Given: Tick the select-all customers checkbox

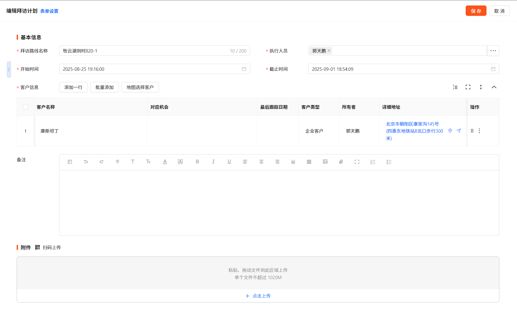Looking at the screenshot, I should coord(26,107).
